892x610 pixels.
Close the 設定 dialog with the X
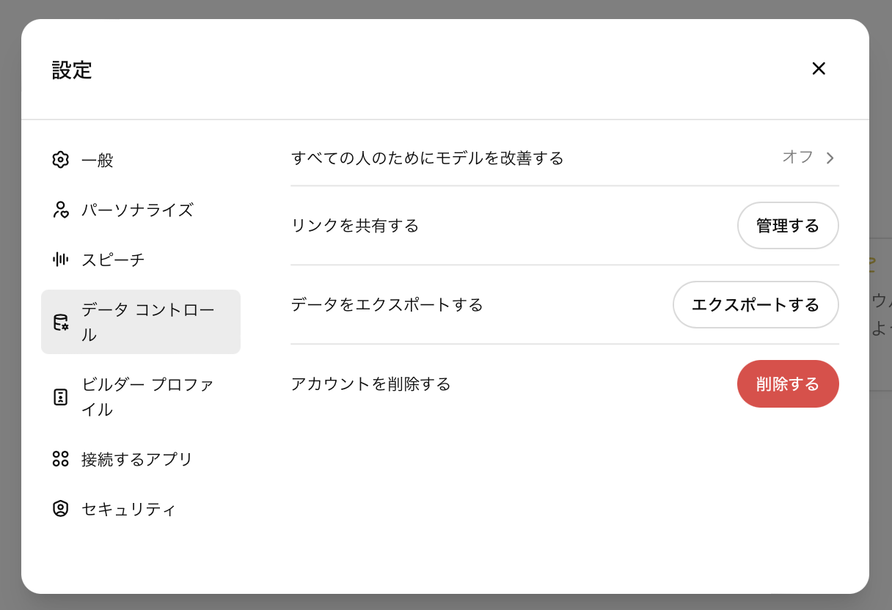[819, 68]
